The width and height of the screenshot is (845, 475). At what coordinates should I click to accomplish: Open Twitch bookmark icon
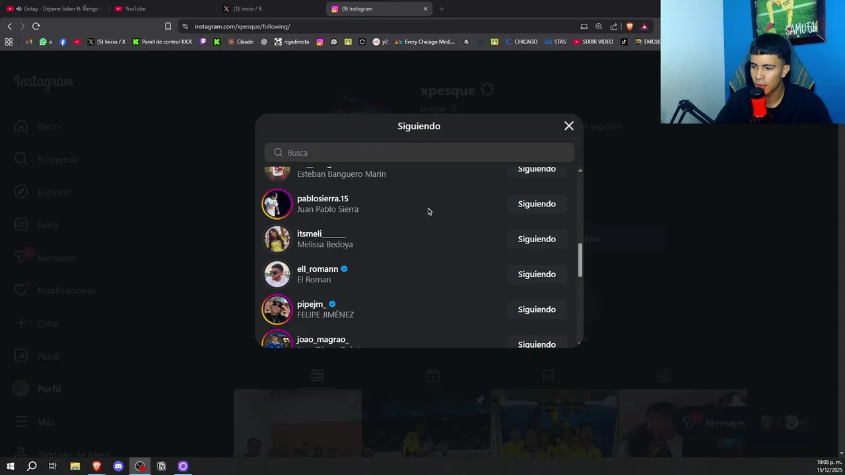coord(203,42)
